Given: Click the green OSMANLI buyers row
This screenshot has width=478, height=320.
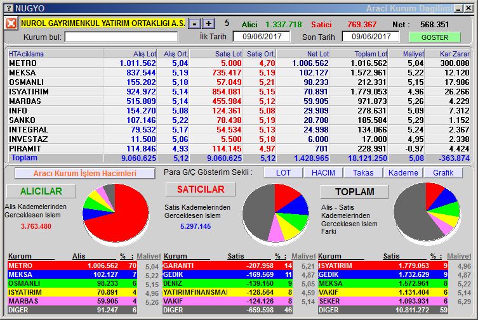Looking at the screenshot, I should point(72,283).
